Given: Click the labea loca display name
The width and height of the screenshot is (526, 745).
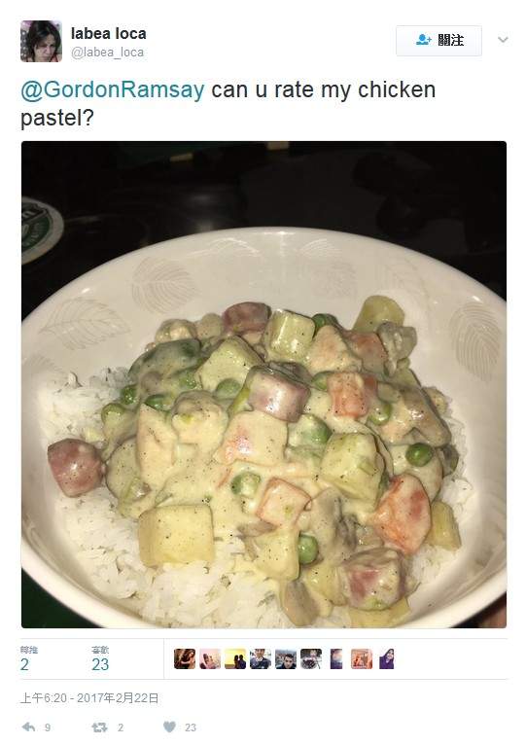Looking at the screenshot, I should click(x=108, y=33).
